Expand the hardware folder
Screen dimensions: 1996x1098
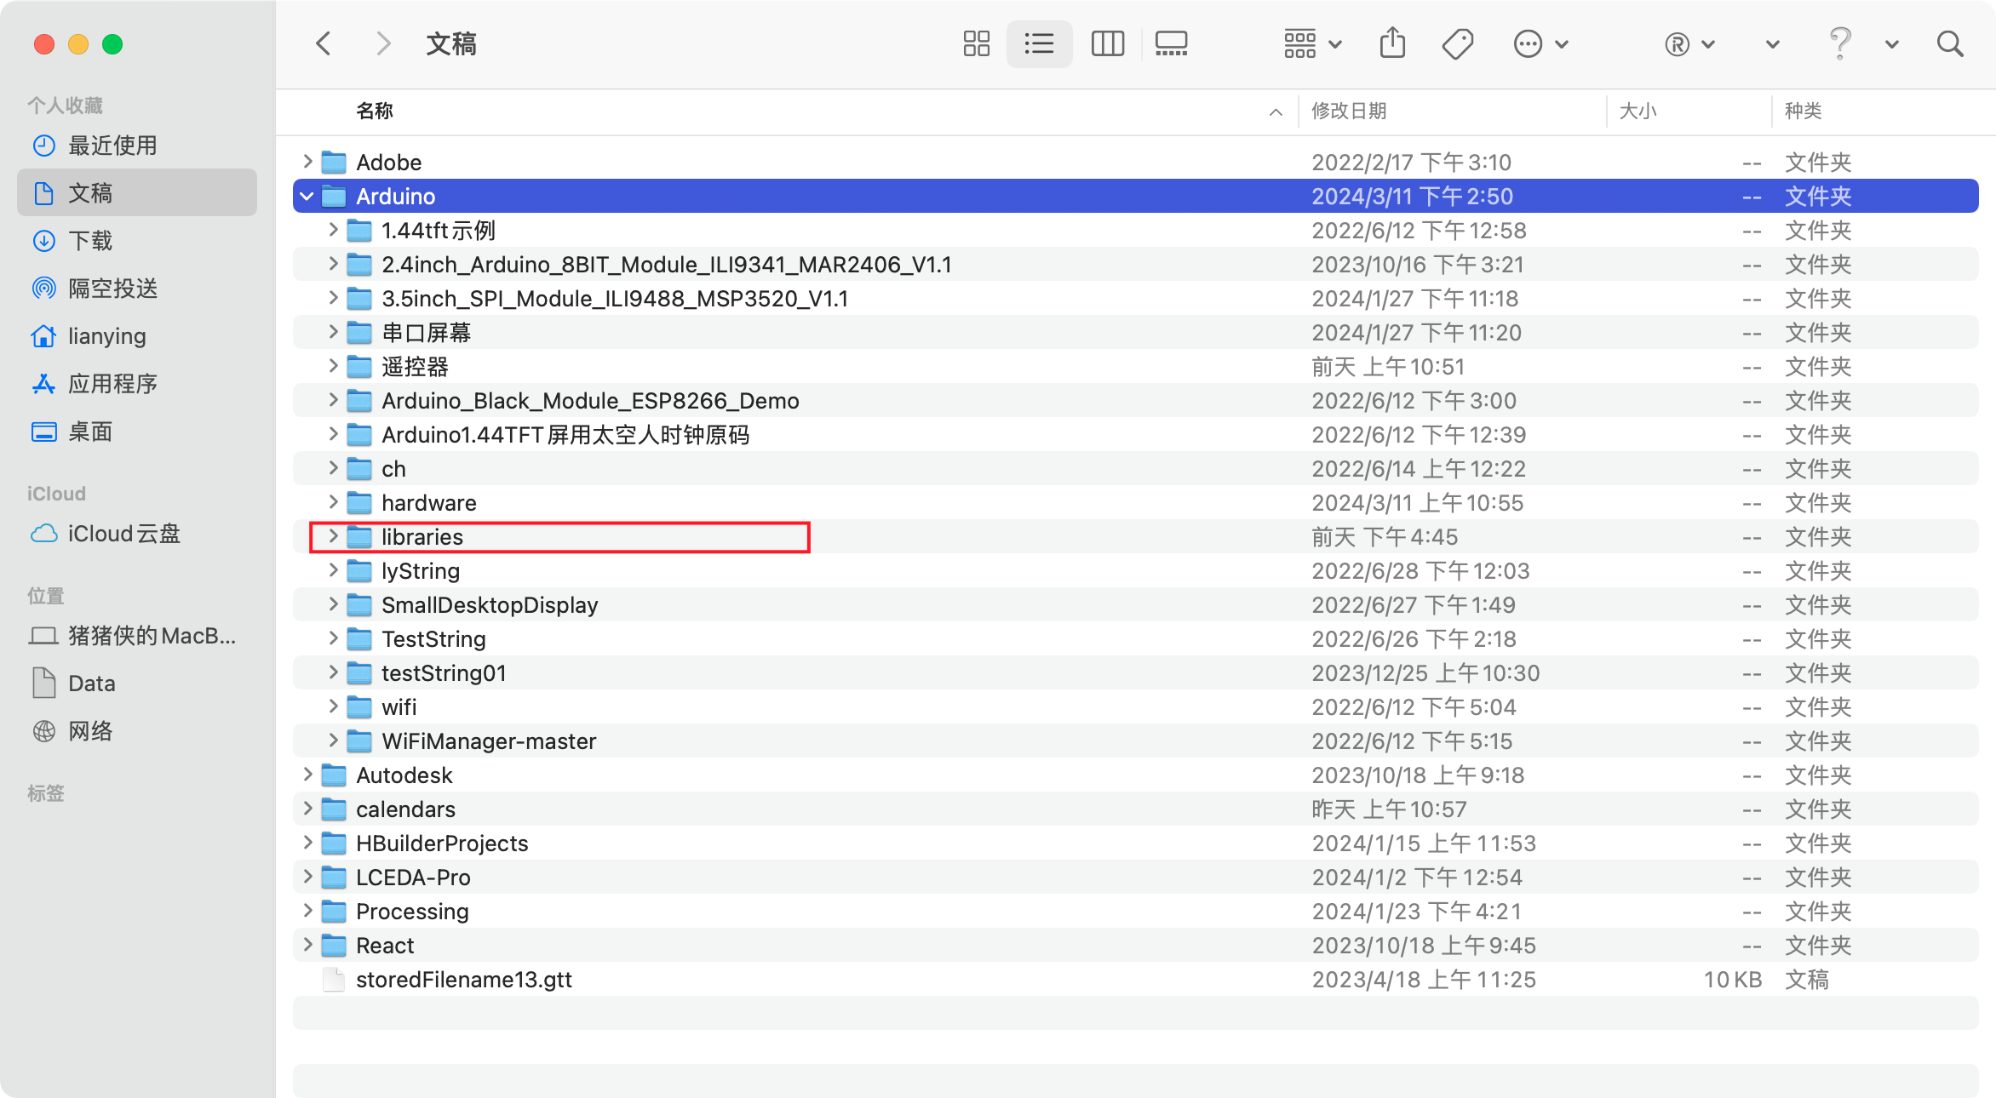(x=333, y=503)
